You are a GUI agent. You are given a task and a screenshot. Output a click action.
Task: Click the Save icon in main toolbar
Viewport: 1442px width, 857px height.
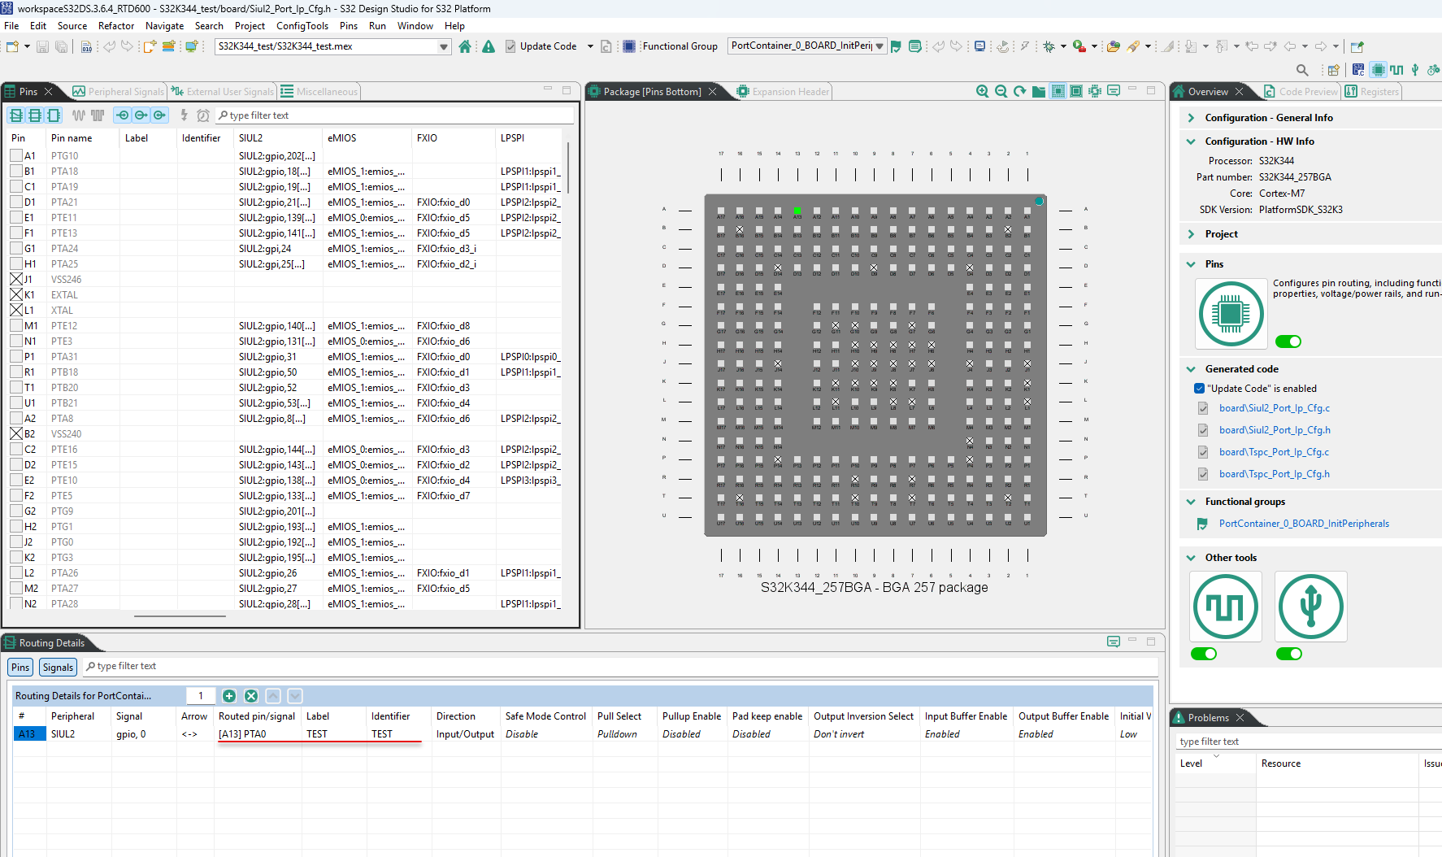[43, 46]
